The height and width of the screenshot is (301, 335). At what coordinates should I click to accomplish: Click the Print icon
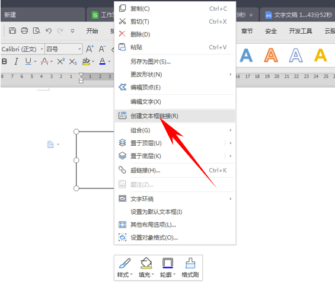pos(24,31)
